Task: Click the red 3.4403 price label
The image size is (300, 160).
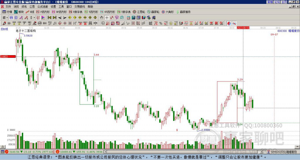Action: 8,57
